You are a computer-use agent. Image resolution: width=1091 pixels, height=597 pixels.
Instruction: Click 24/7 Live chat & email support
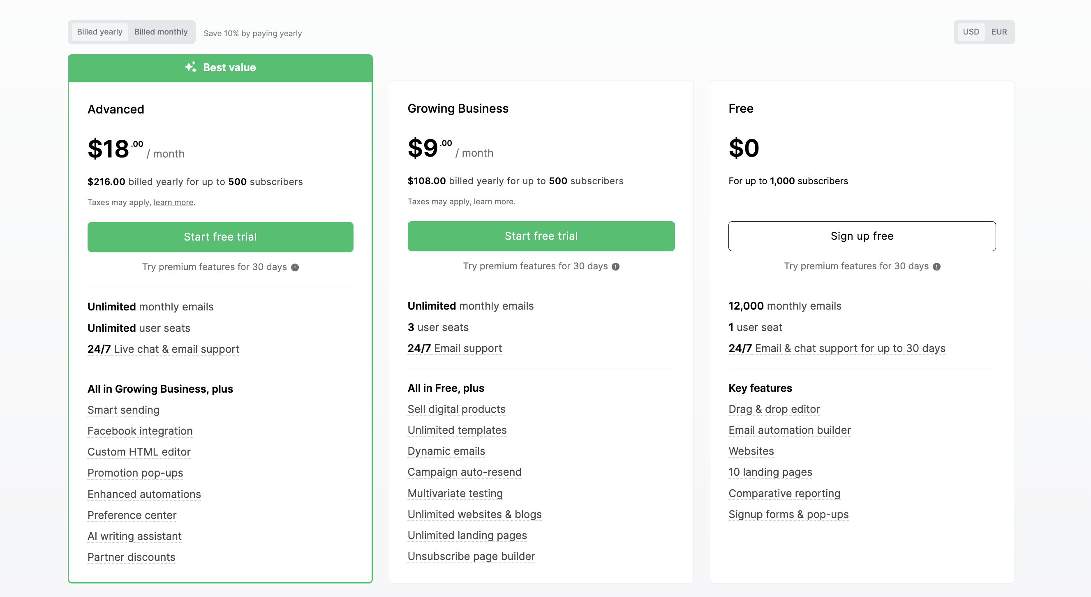[x=163, y=349]
